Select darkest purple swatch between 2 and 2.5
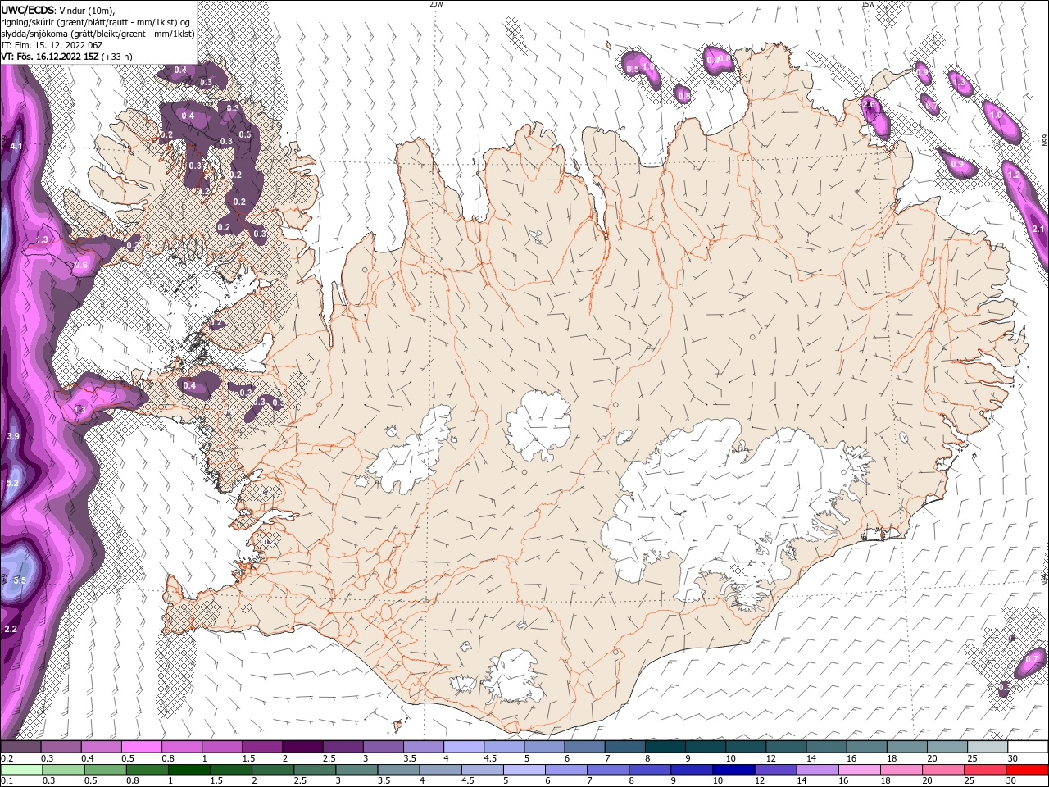 302,747
